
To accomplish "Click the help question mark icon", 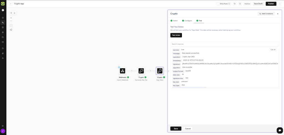I will pyautogui.click(x=240, y=4).
